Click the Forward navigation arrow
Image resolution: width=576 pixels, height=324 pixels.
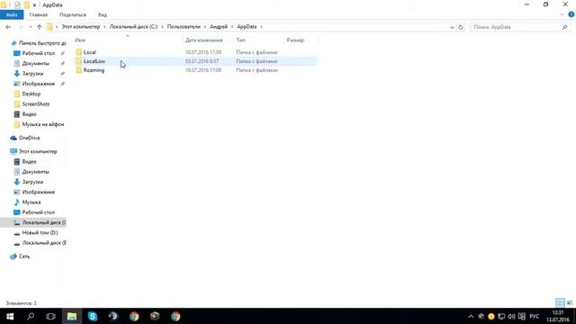click(x=21, y=27)
